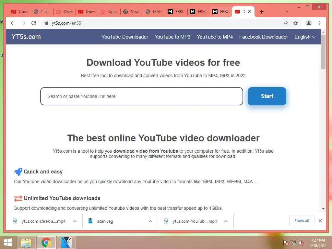Switch to the second Oper tab
The width and height of the screenshot is (332, 249).
pos(109,12)
